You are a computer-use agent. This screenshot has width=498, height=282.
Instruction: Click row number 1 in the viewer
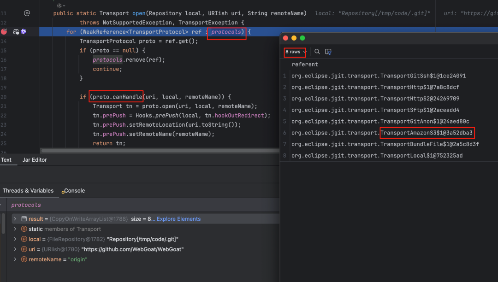(285, 76)
